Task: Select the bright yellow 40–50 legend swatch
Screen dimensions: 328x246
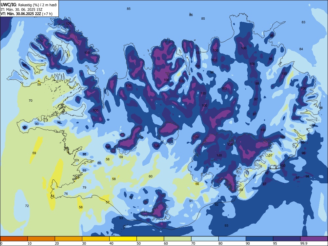Action: 123,239
